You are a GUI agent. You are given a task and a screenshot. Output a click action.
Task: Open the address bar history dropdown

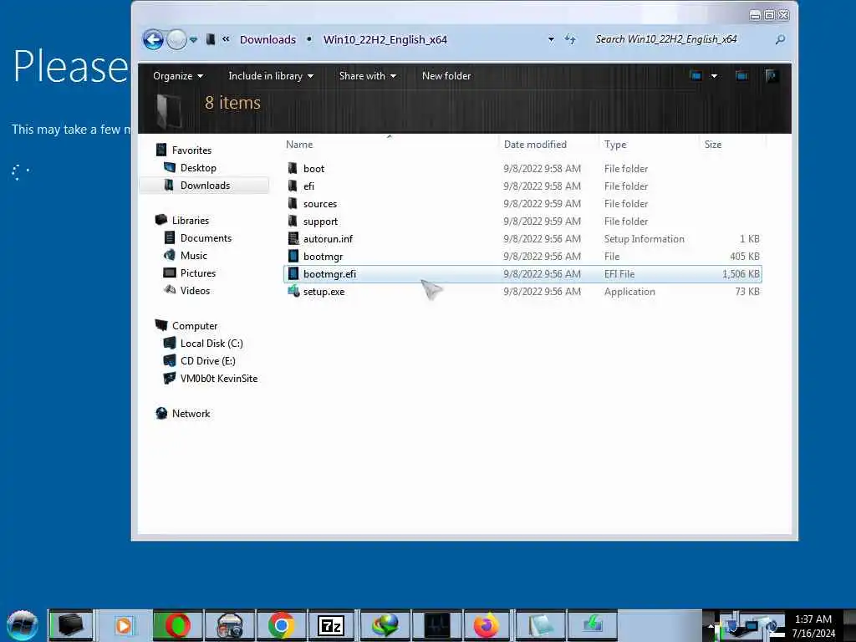coord(551,39)
